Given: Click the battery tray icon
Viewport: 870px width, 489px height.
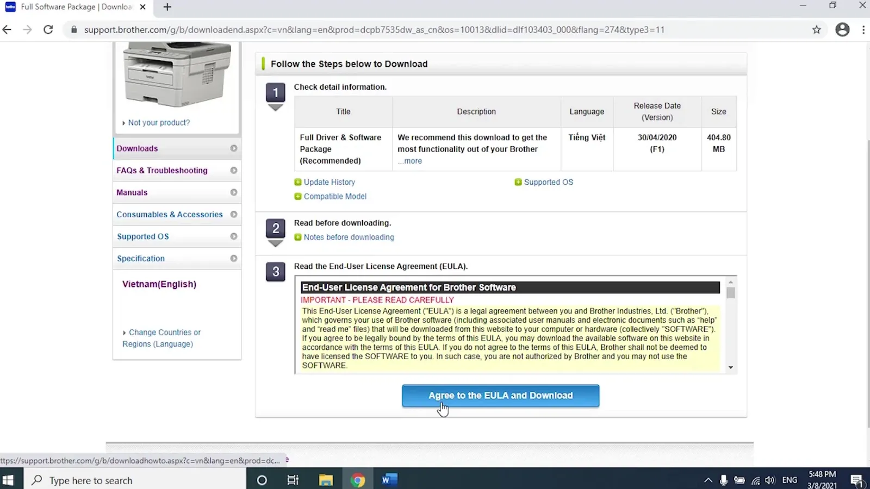Looking at the screenshot, I should [739, 480].
